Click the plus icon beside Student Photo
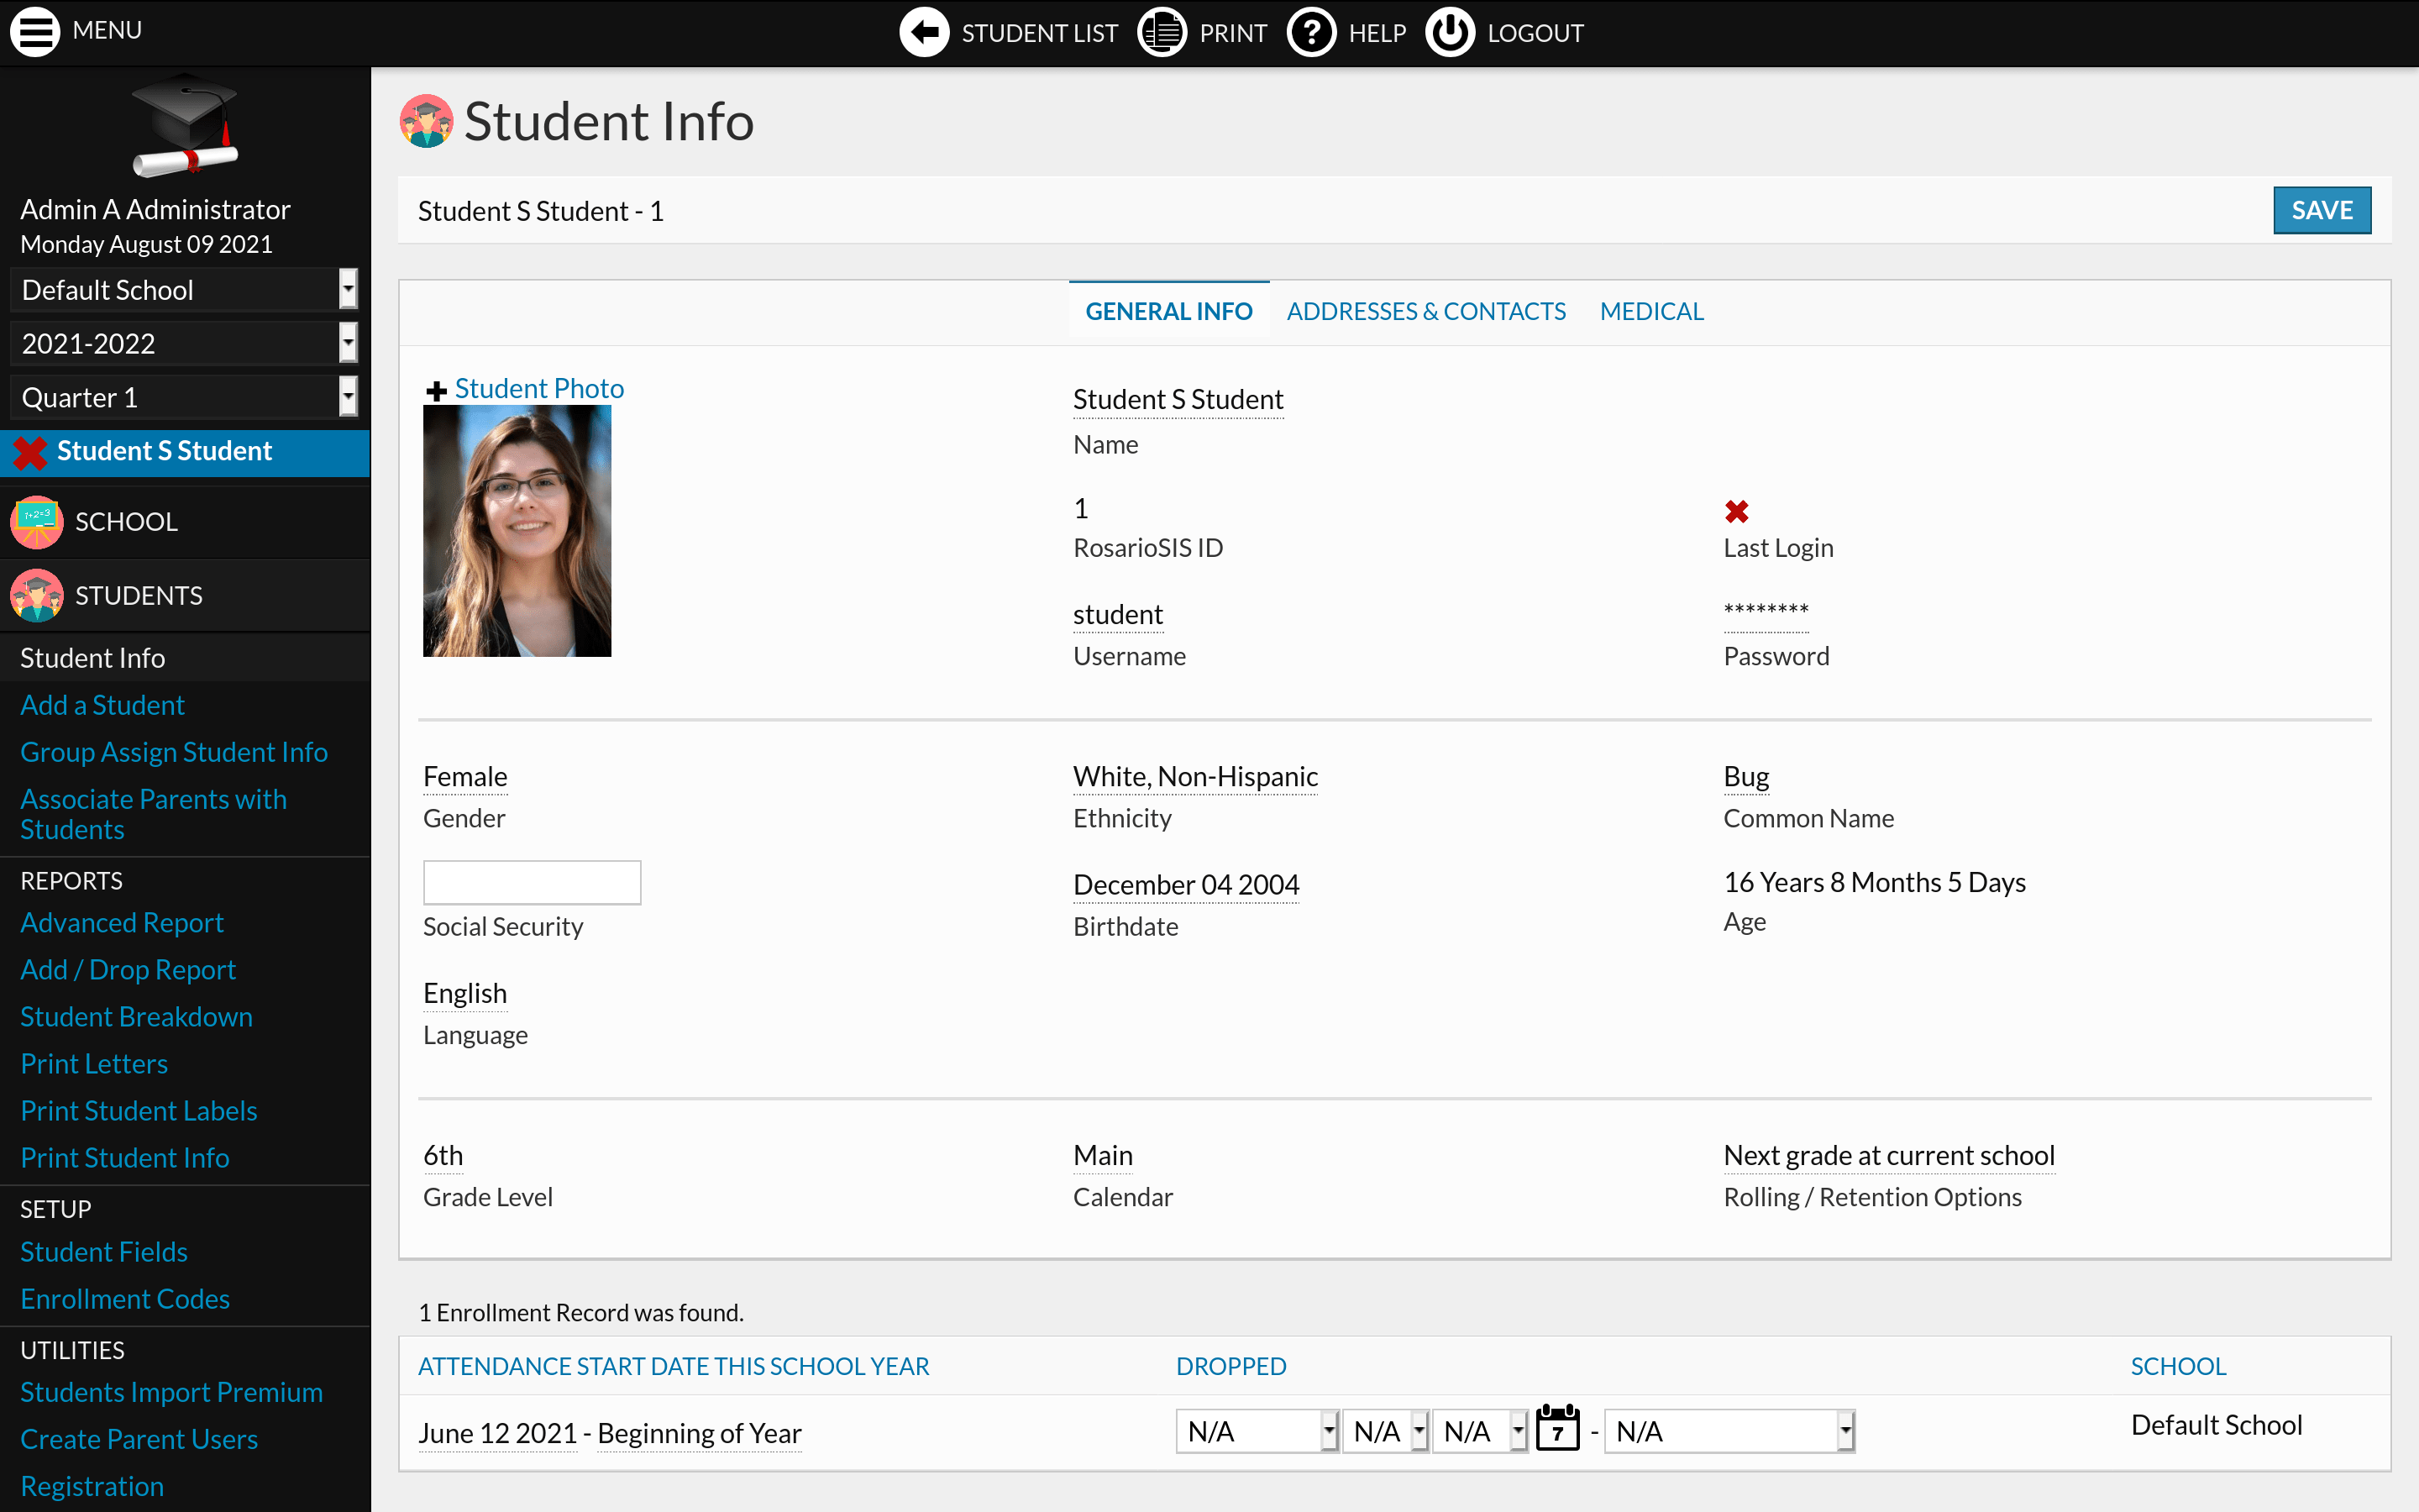The height and width of the screenshot is (1512, 2419). click(x=436, y=391)
